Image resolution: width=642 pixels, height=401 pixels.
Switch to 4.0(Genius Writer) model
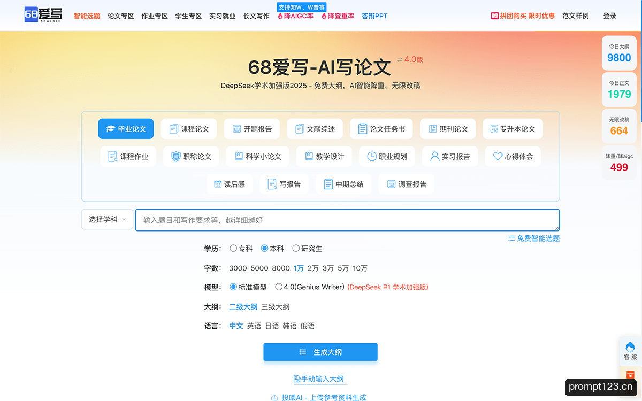coord(279,287)
